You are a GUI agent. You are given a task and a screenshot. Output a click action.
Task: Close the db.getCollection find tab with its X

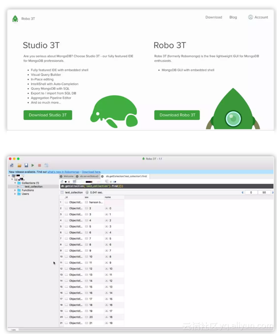[x=102, y=176]
